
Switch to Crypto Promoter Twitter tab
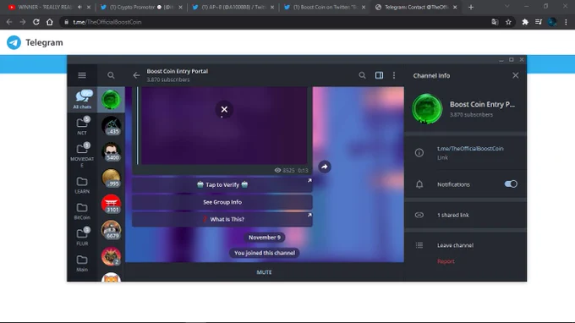coord(140,7)
